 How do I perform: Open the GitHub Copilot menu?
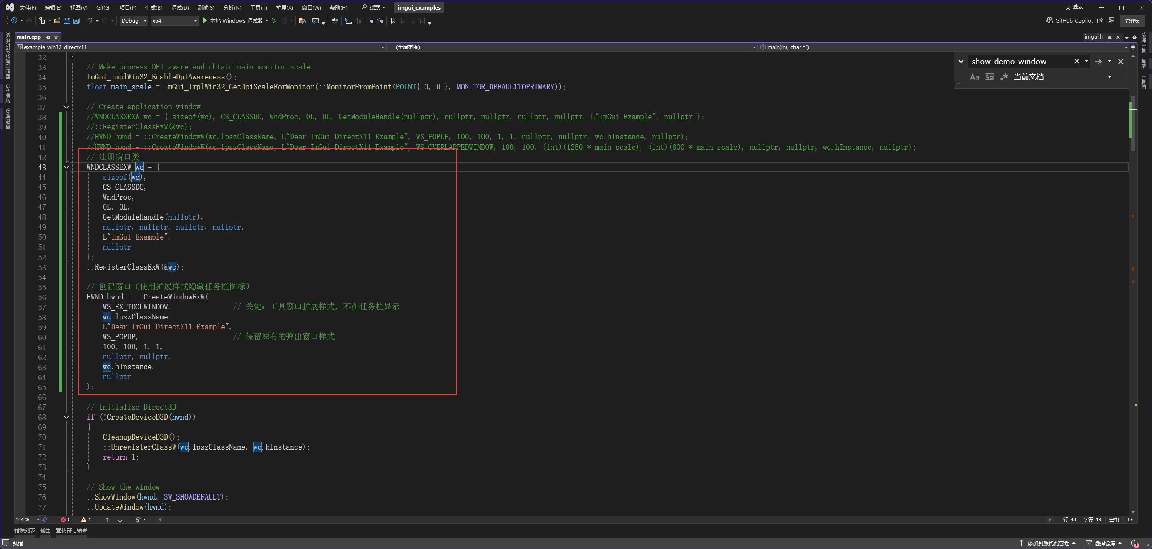pos(1069,20)
